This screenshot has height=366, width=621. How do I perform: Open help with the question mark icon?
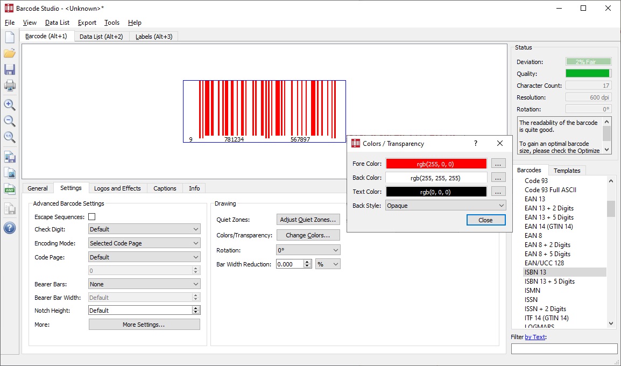10,228
